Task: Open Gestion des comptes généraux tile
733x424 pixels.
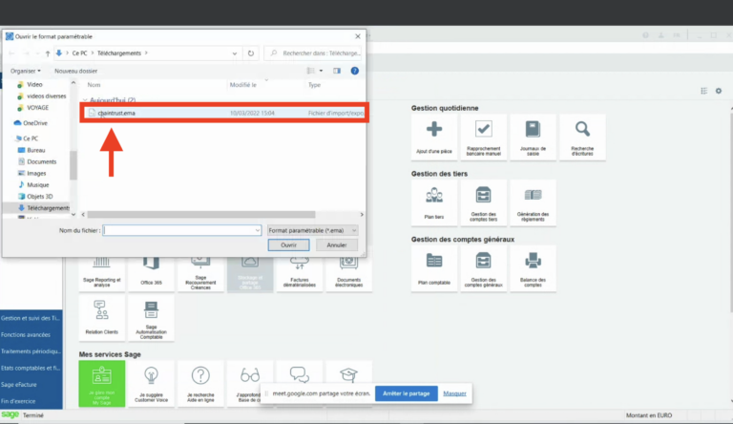Action: (483, 268)
